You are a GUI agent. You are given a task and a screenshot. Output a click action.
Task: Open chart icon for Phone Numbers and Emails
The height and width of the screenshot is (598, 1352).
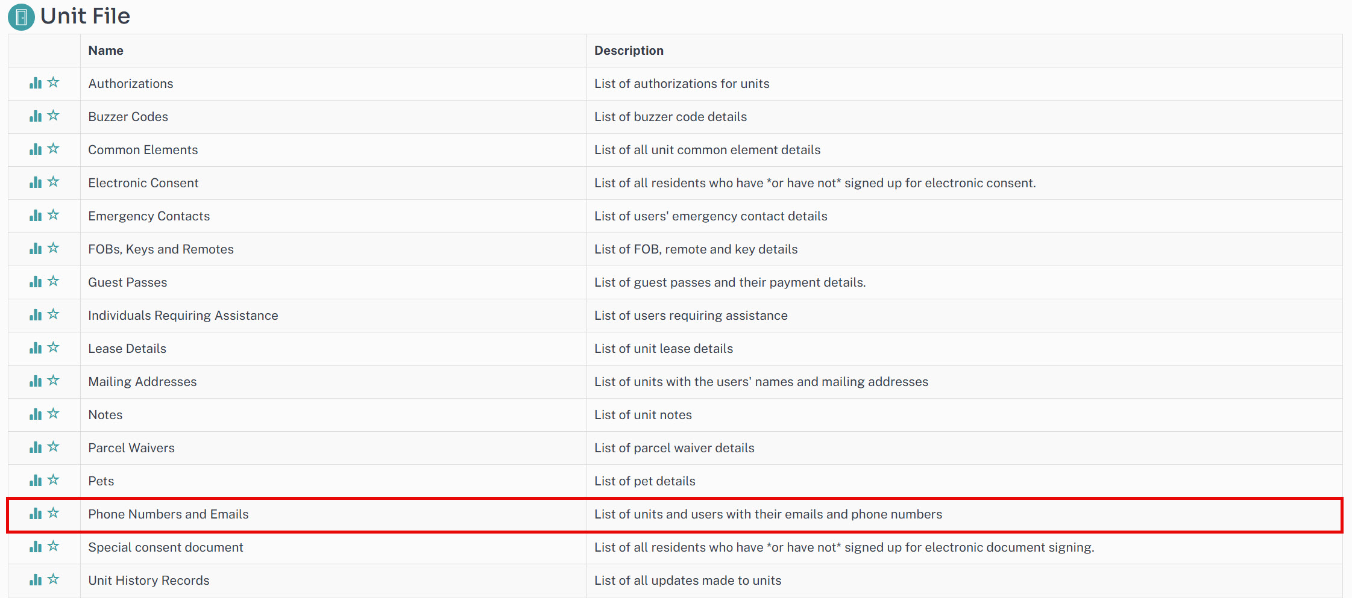(36, 514)
